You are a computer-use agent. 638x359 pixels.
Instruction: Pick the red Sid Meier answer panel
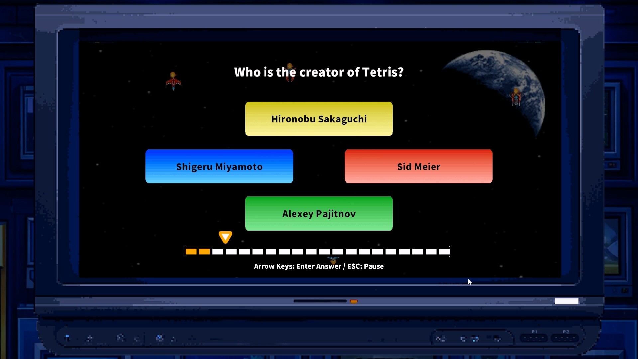(x=418, y=167)
